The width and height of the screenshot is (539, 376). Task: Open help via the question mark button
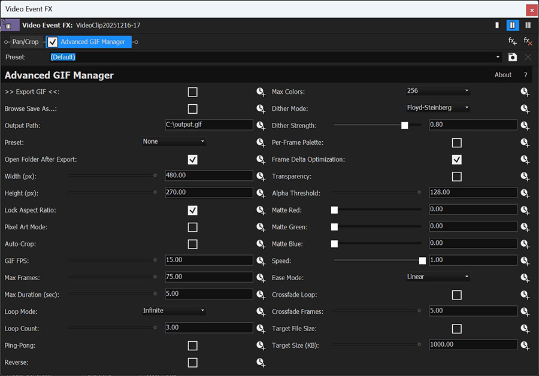coord(525,74)
